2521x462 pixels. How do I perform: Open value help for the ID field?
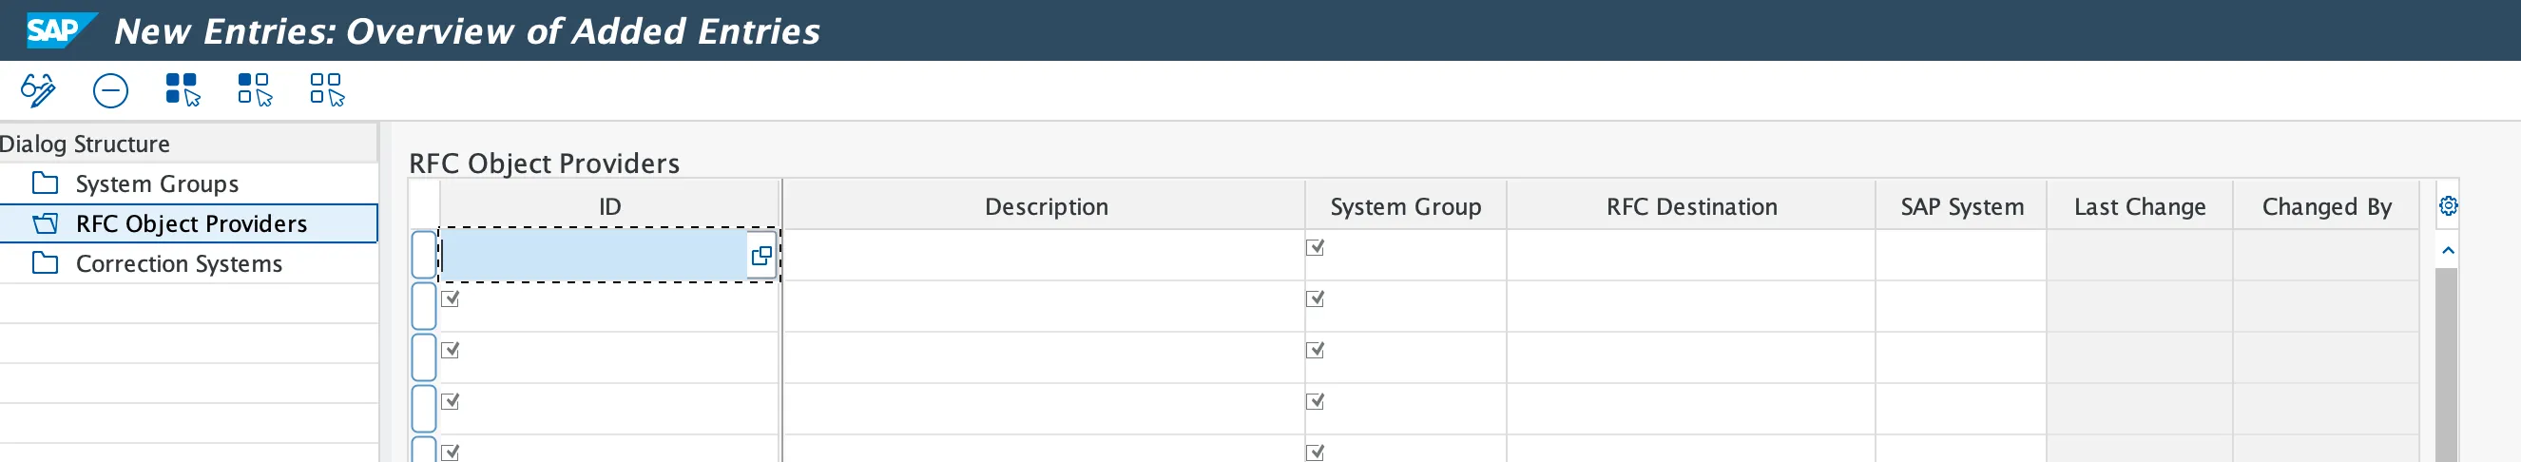coord(760,257)
